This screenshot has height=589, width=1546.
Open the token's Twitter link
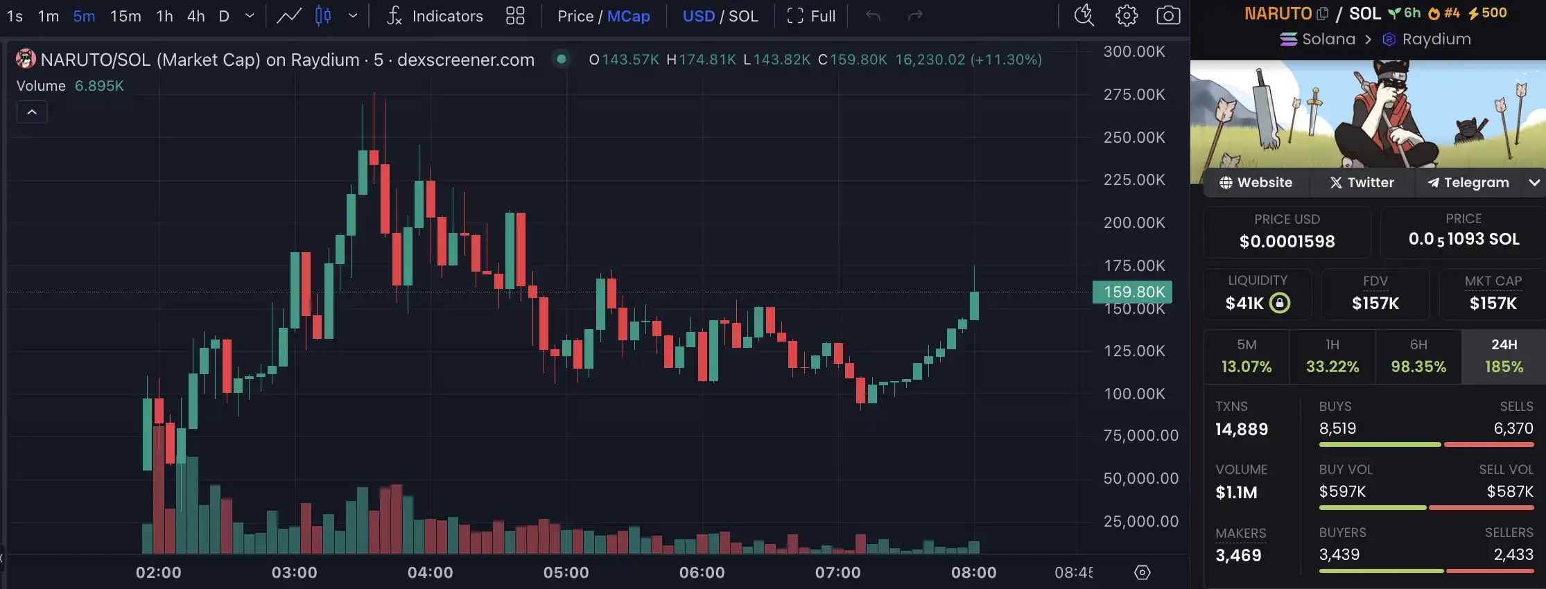[1362, 182]
